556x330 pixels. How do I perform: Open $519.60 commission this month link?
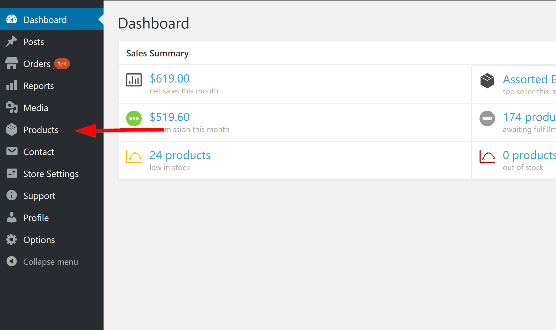click(170, 117)
